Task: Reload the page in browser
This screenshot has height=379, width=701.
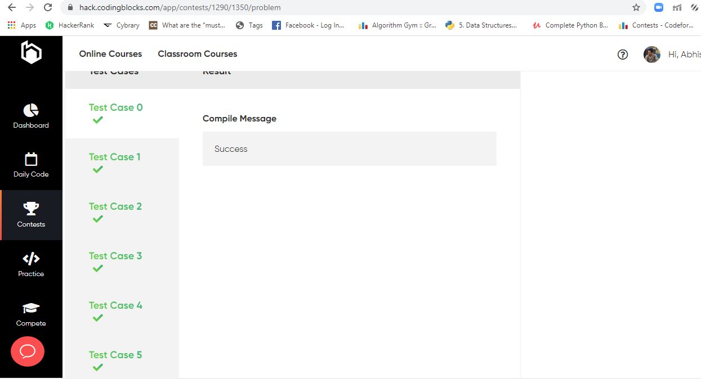Action: (48, 7)
